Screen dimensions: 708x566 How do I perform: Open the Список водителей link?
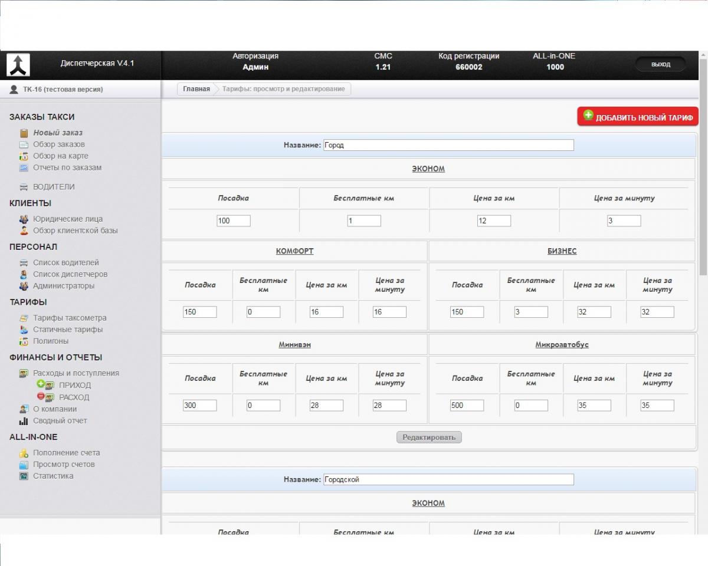point(66,263)
